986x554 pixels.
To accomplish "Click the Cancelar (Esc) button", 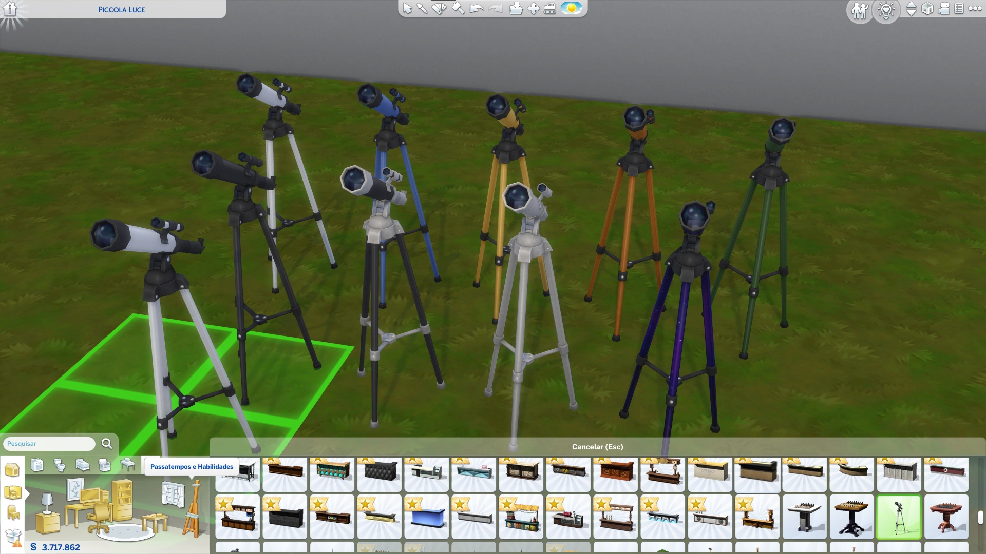I will click(597, 447).
